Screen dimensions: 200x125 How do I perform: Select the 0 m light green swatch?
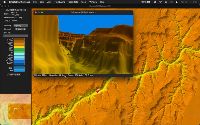click(x=19, y=52)
